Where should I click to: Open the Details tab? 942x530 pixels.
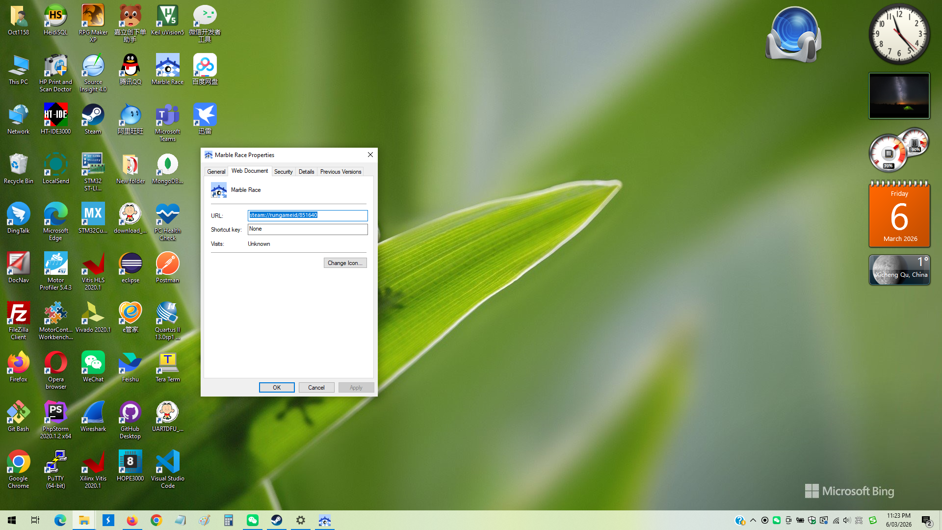pyautogui.click(x=306, y=172)
